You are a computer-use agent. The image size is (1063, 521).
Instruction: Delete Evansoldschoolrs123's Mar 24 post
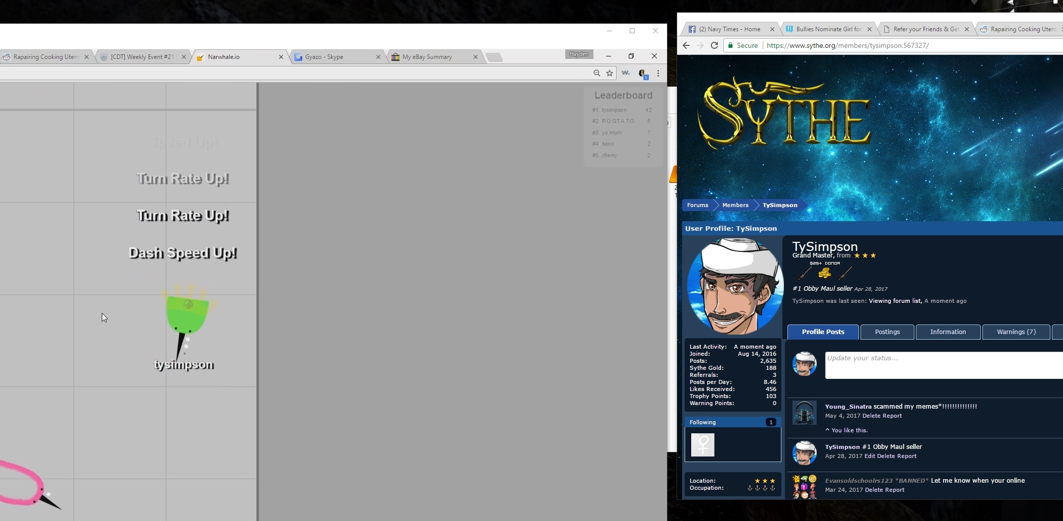tap(874, 490)
